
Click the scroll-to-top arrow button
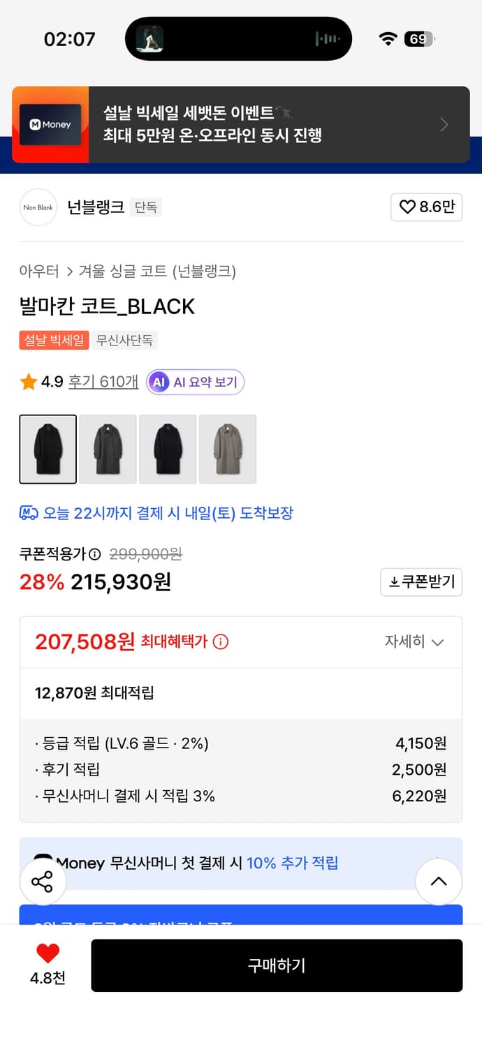tap(439, 882)
